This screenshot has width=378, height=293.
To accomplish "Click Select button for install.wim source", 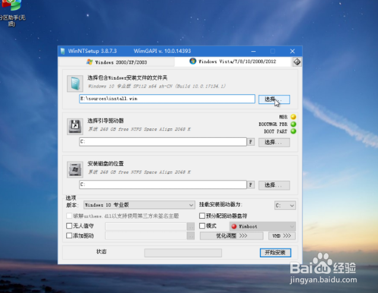I will tap(274, 99).
